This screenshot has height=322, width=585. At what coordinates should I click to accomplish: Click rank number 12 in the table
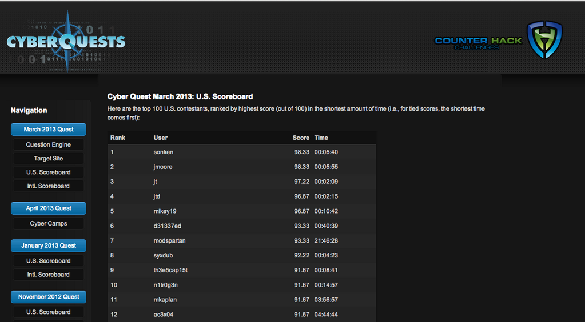[114, 315]
